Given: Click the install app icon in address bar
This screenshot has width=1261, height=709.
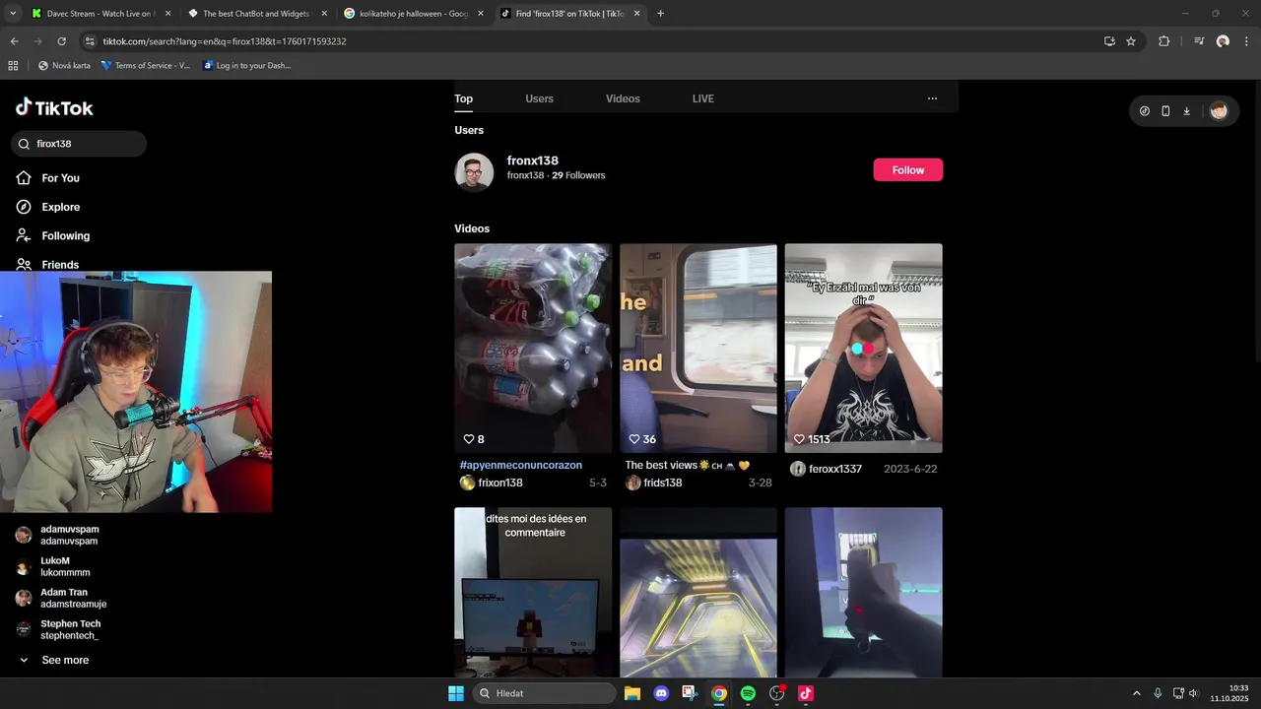Looking at the screenshot, I should [x=1109, y=41].
